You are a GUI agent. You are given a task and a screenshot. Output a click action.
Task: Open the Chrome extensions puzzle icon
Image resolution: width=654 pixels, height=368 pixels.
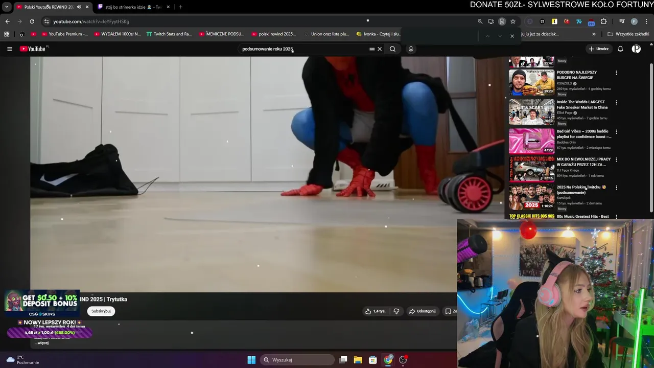603,21
